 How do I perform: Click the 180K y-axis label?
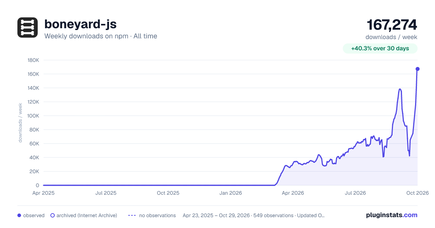(x=33, y=60)
